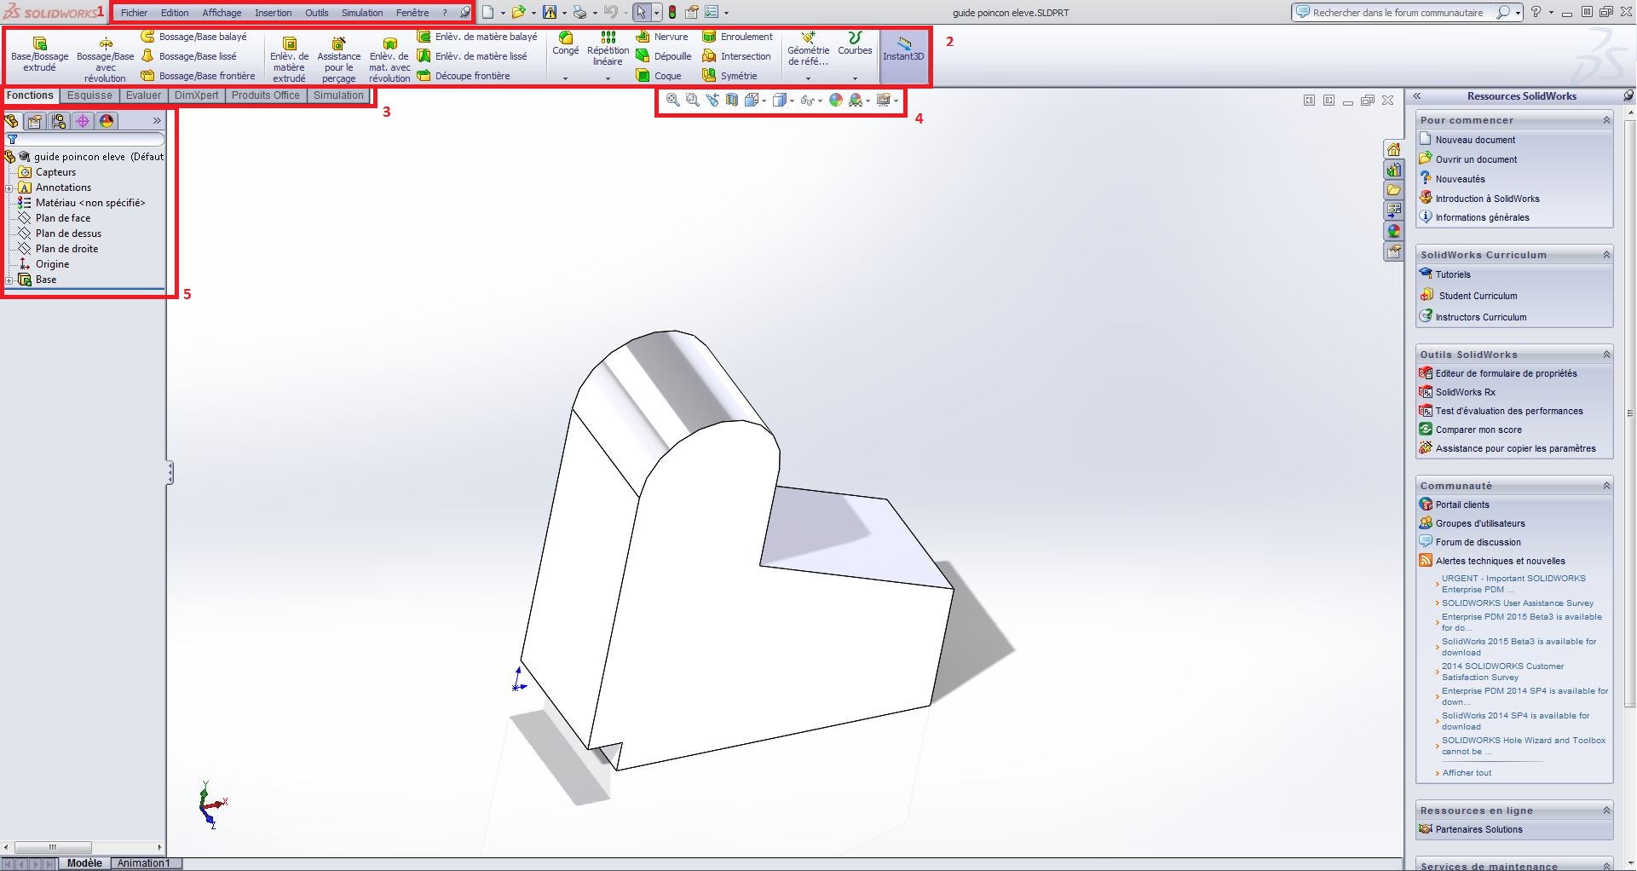Click the feature tree filter field

click(x=84, y=139)
